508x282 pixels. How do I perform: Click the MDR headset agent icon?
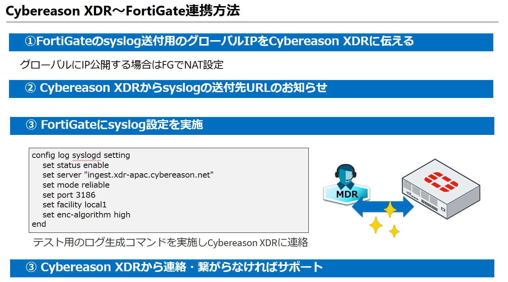(346, 184)
